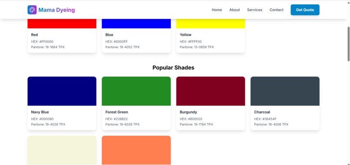The width and height of the screenshot is (350, 165).
Task: Click Pantone: 19-4028 TPX text
Action: [48, 124]
